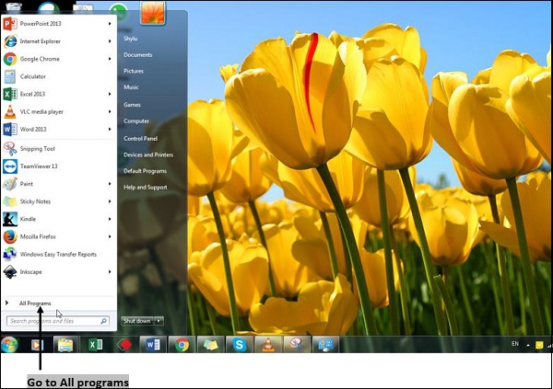Go to All Programs
This screenshot has width=553, height=389.
tap(34, 303)
